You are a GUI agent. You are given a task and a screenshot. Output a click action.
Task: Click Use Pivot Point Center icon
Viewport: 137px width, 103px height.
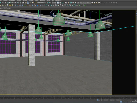pos(18,3)
